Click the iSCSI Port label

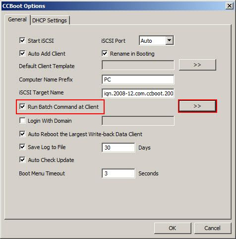coord(113,41)
